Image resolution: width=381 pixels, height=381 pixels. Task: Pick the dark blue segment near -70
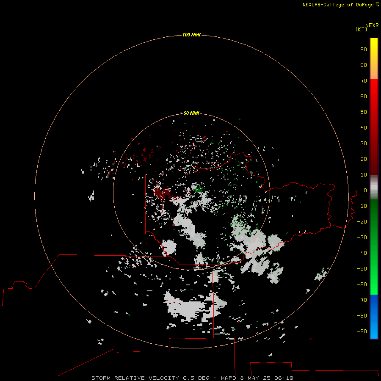tap(374, 300)
